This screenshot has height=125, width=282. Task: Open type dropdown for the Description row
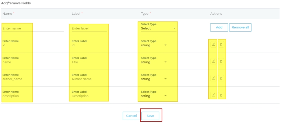coord(154,96)
